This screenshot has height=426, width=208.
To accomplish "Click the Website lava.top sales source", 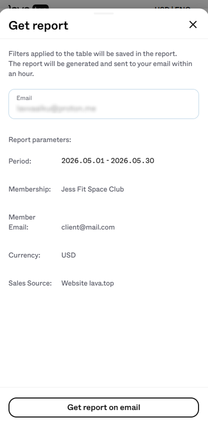I will [x=88, y=283].
